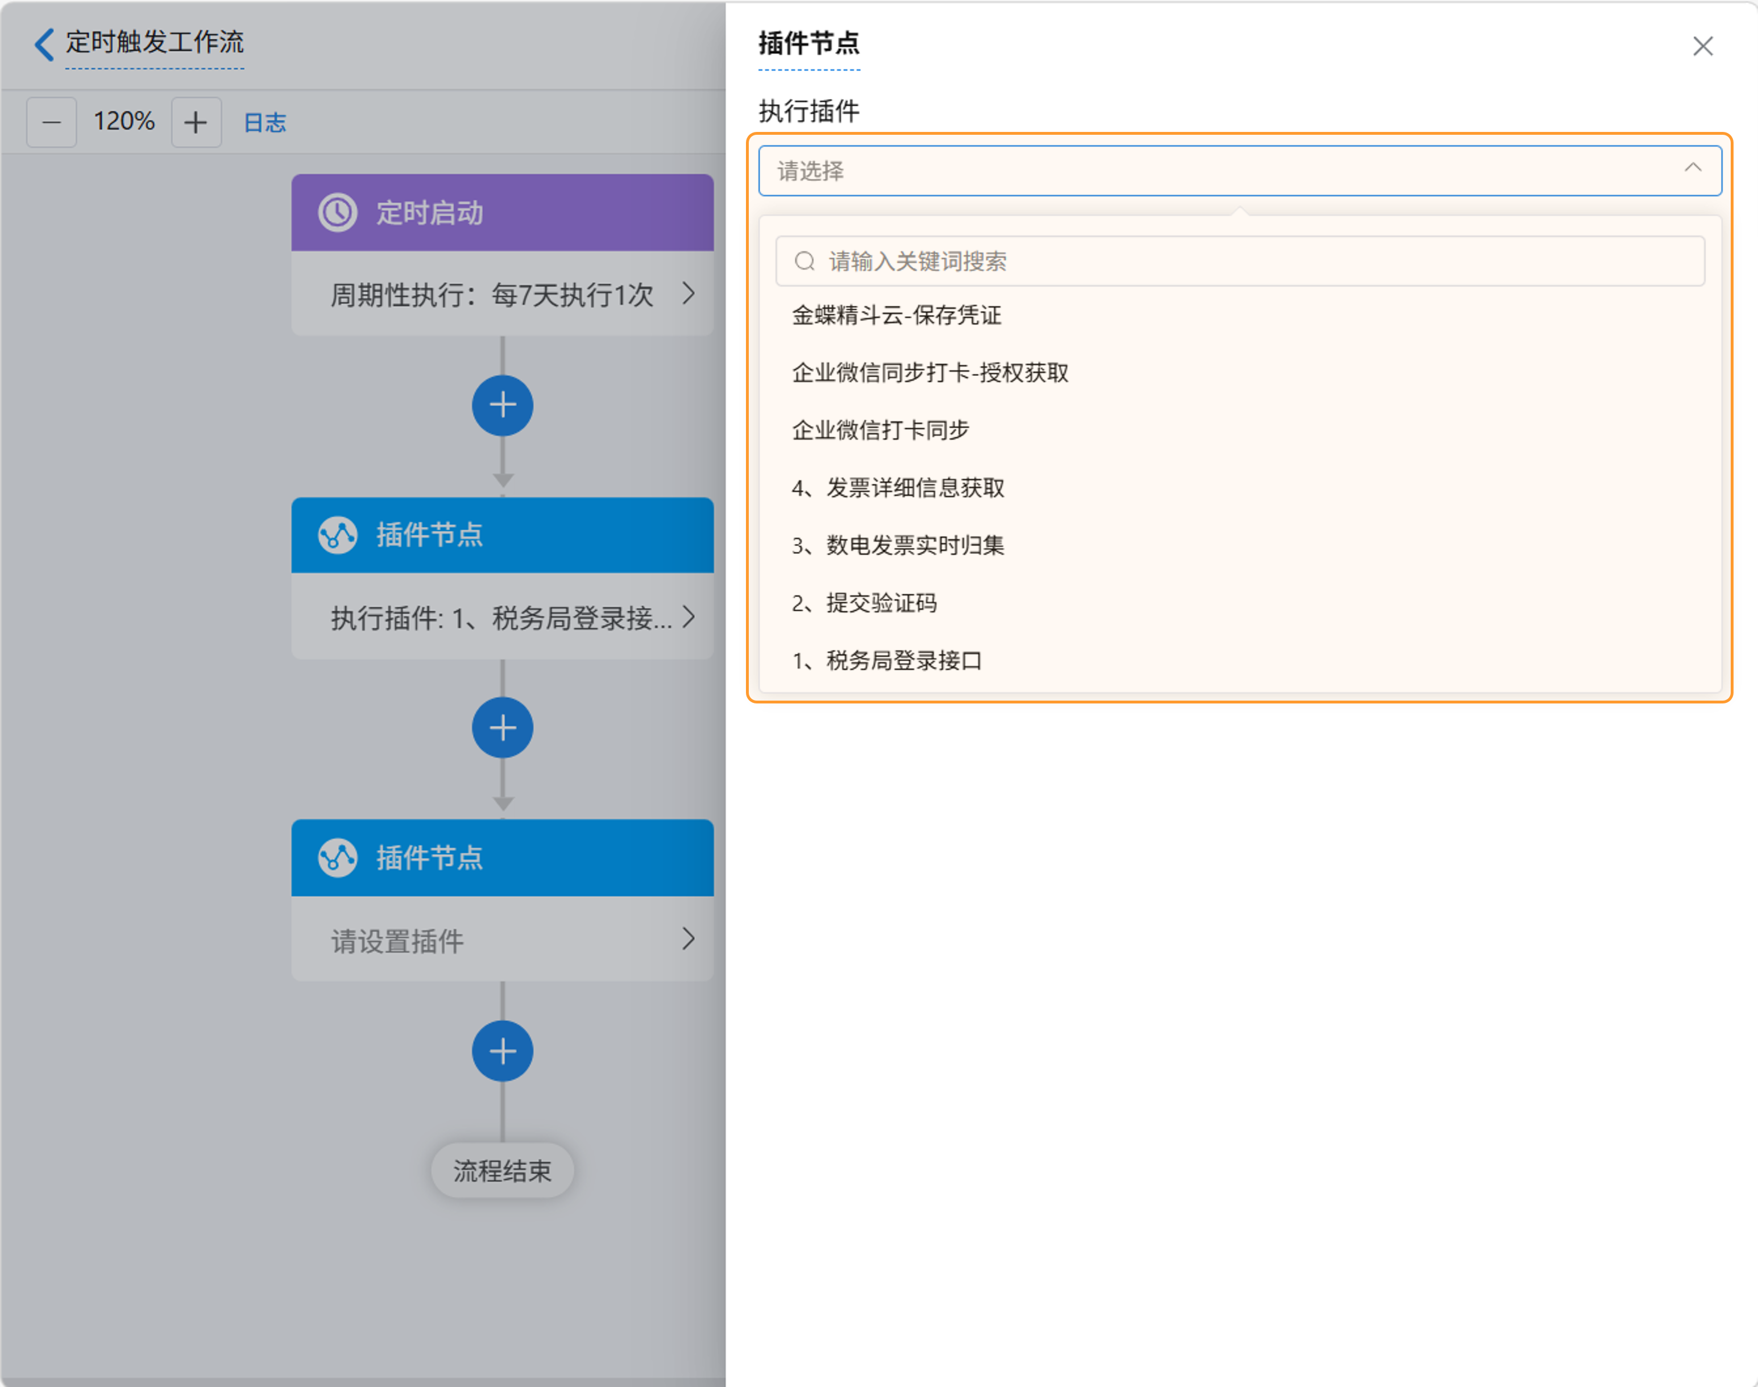Open the 请设置插件 row chevron

(688, 939)
